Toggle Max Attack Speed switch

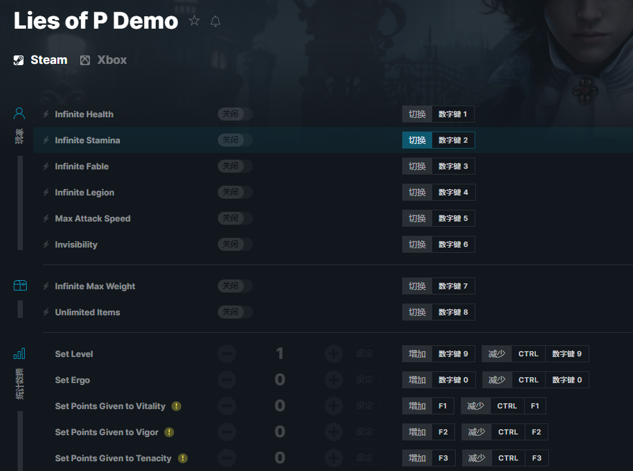(235, 218)
